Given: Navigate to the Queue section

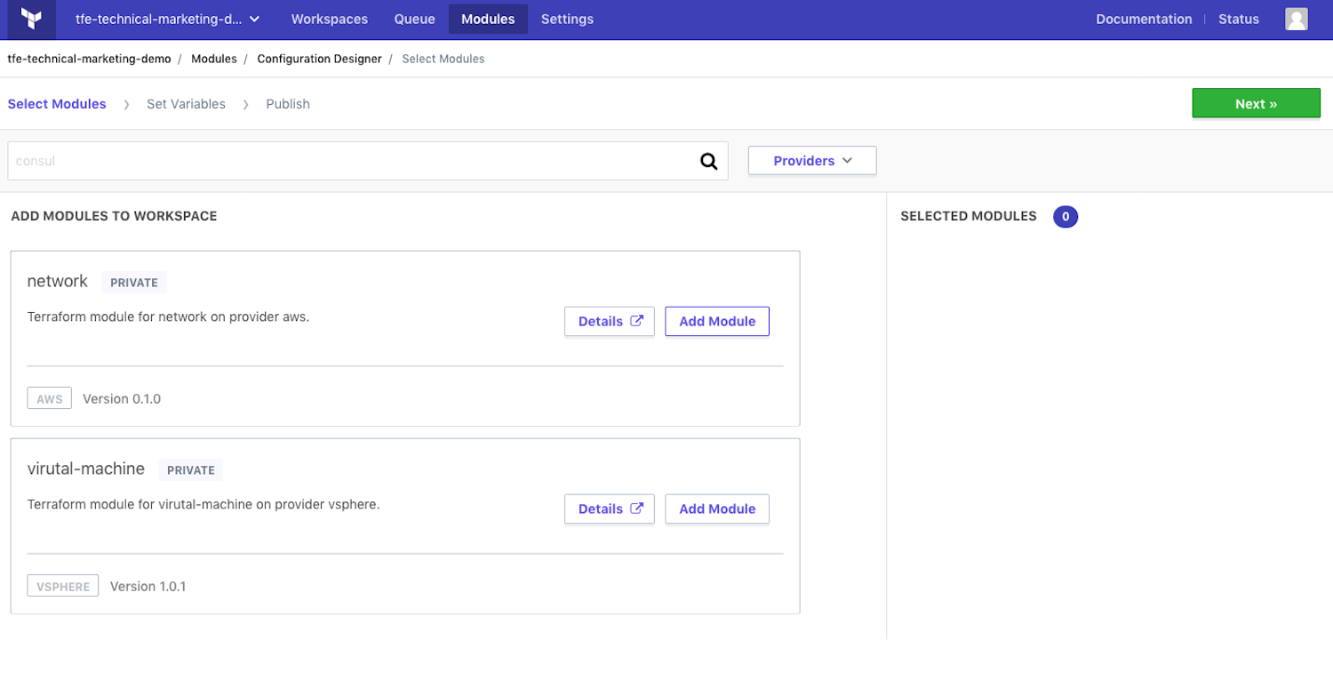Looking at the screenshot, I should point(414,19).
